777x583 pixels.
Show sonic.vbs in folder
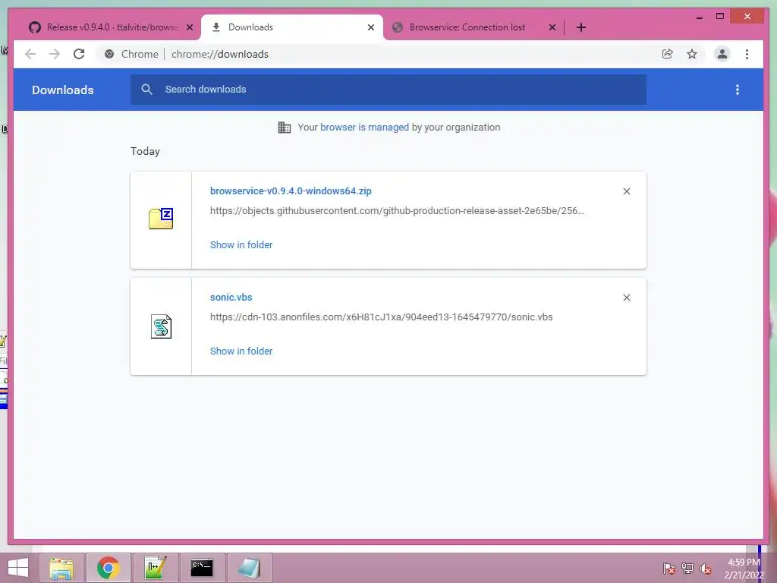(x=241, y=351)
